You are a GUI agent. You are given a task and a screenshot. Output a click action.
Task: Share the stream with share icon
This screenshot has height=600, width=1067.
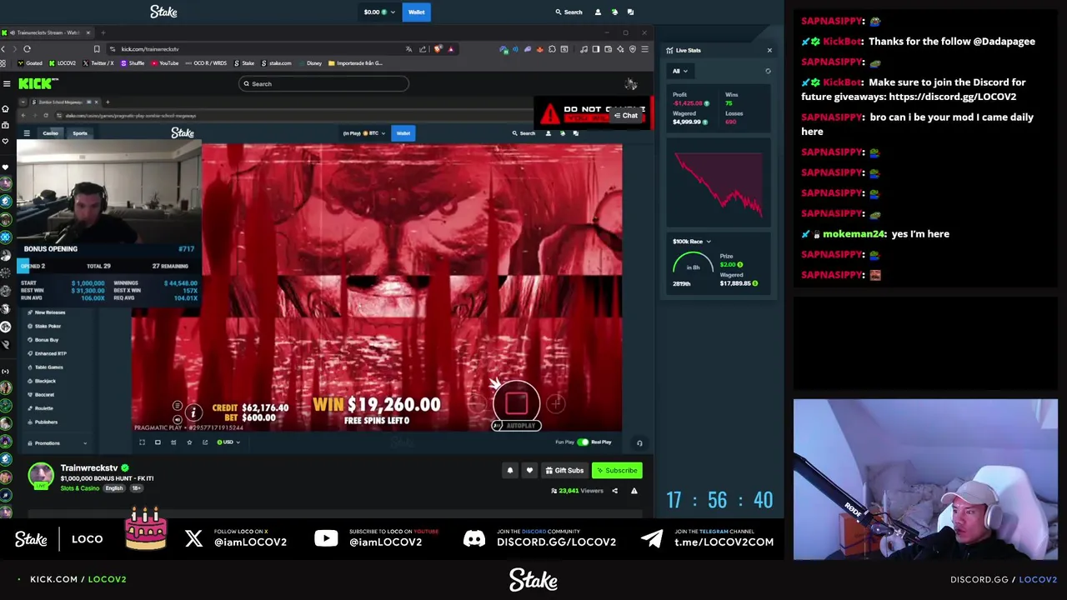tap(614, 491)
